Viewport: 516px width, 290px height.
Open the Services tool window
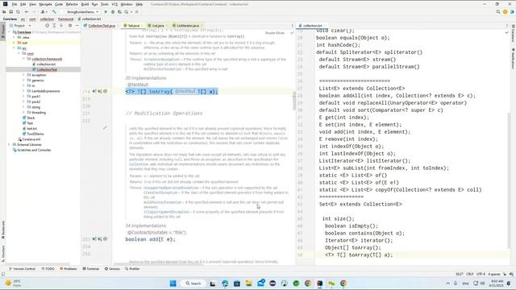[x=112, y=268]
